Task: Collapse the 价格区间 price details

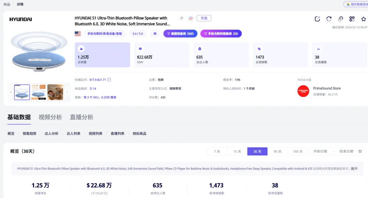Action: tap(109, 79)
